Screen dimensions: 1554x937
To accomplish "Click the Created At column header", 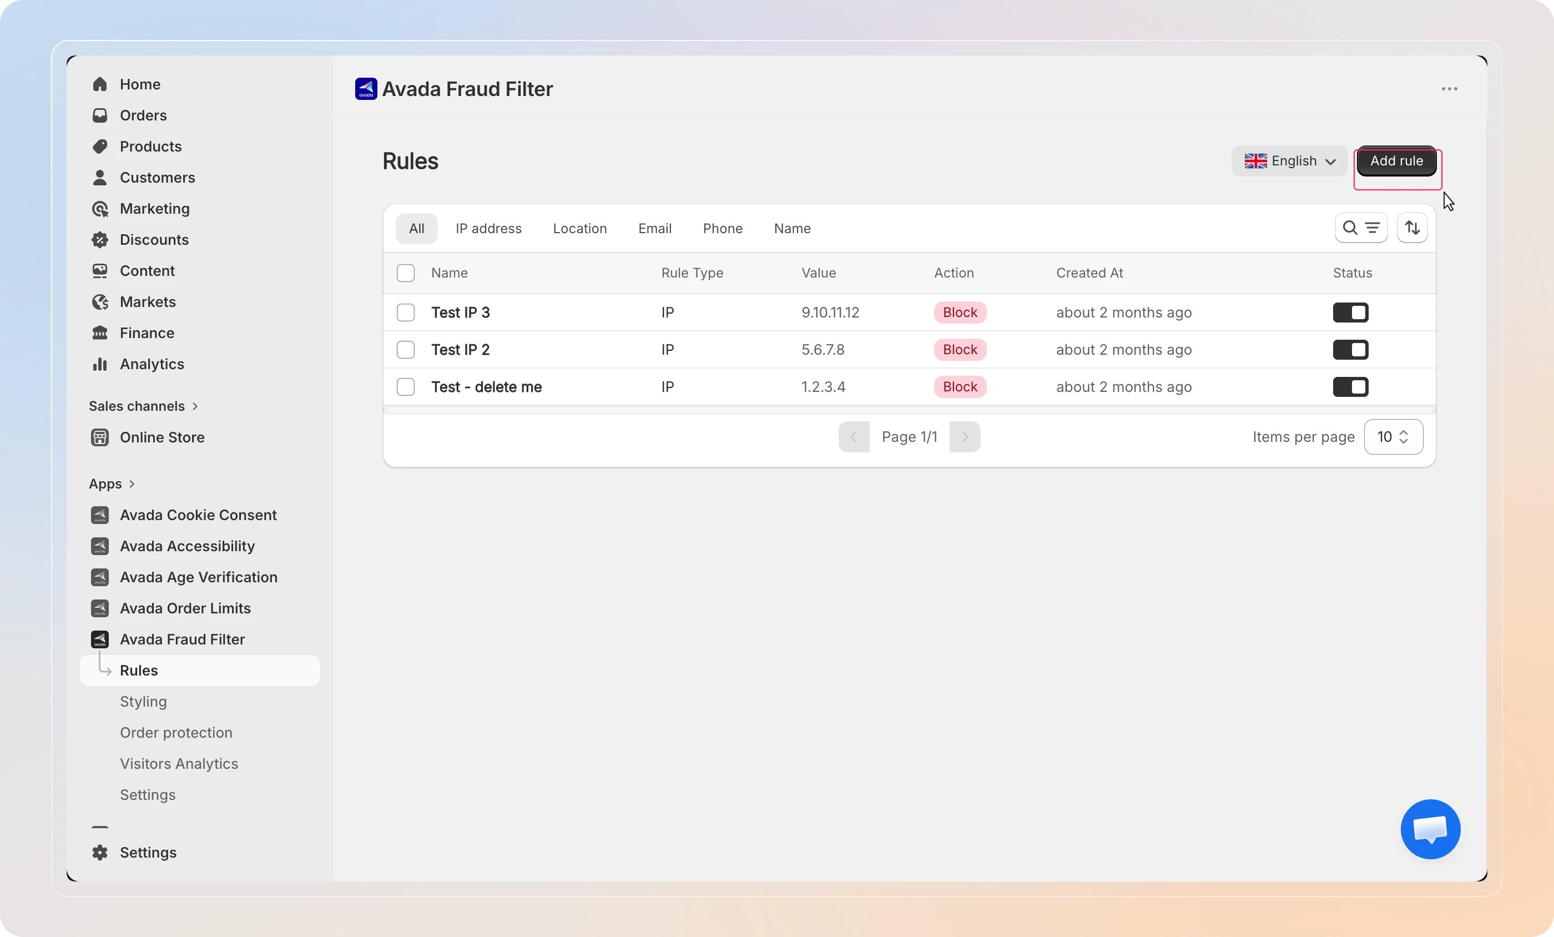I will (x=1089, y=273).
